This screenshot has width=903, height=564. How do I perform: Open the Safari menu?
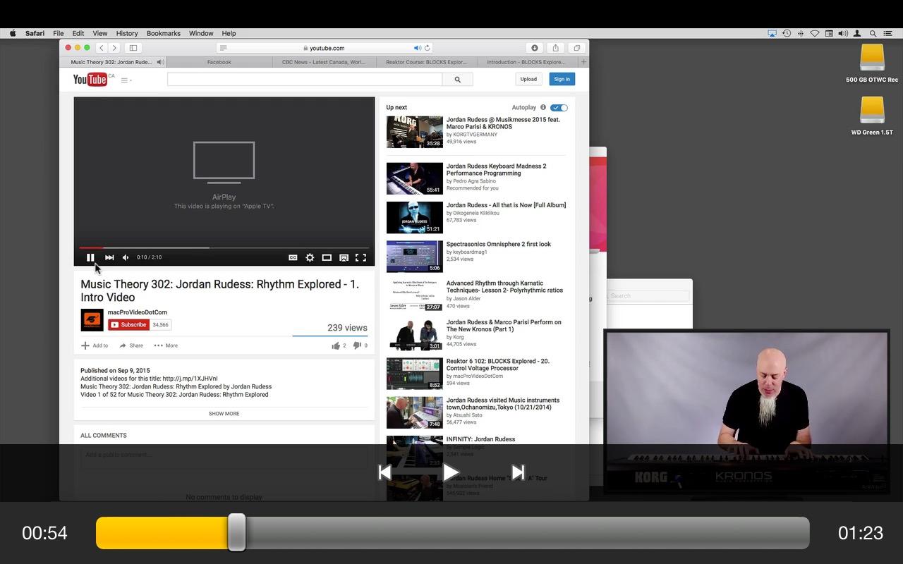(35, 33)
